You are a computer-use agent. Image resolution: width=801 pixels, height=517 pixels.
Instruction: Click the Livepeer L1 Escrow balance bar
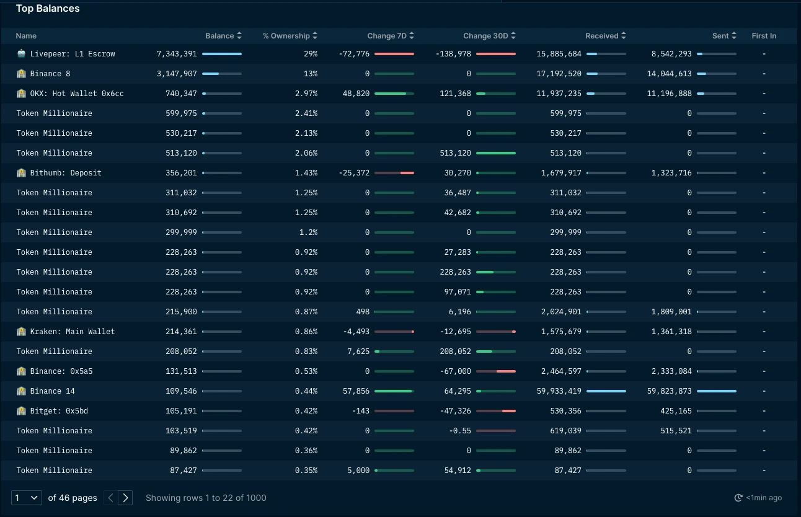(x=222, y=54)
